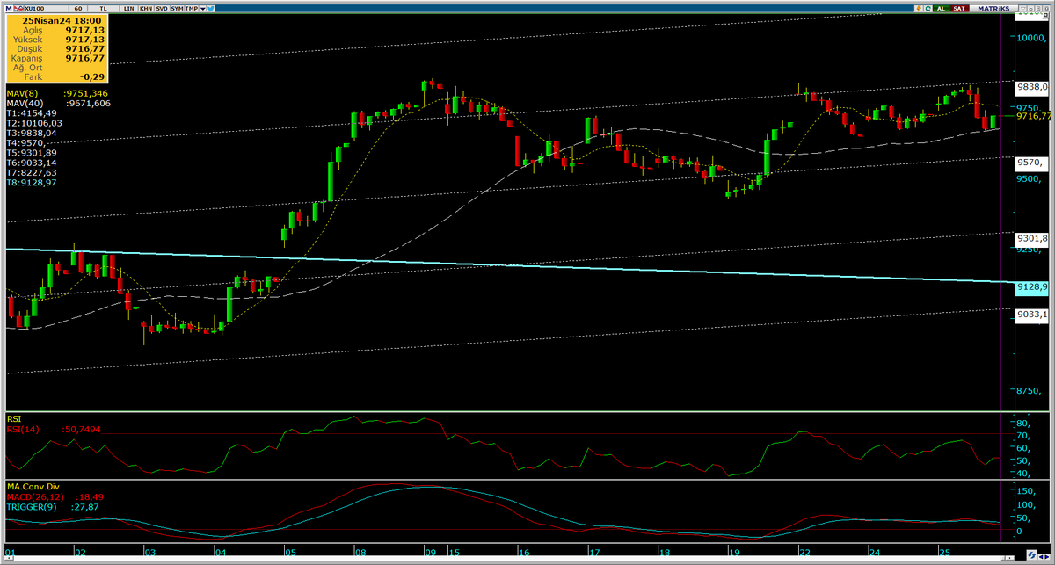Click the MATRIKS logo button

(x=993, y=9)
